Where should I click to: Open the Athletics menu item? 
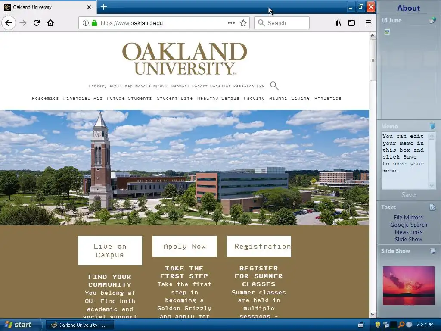(328, 98)
